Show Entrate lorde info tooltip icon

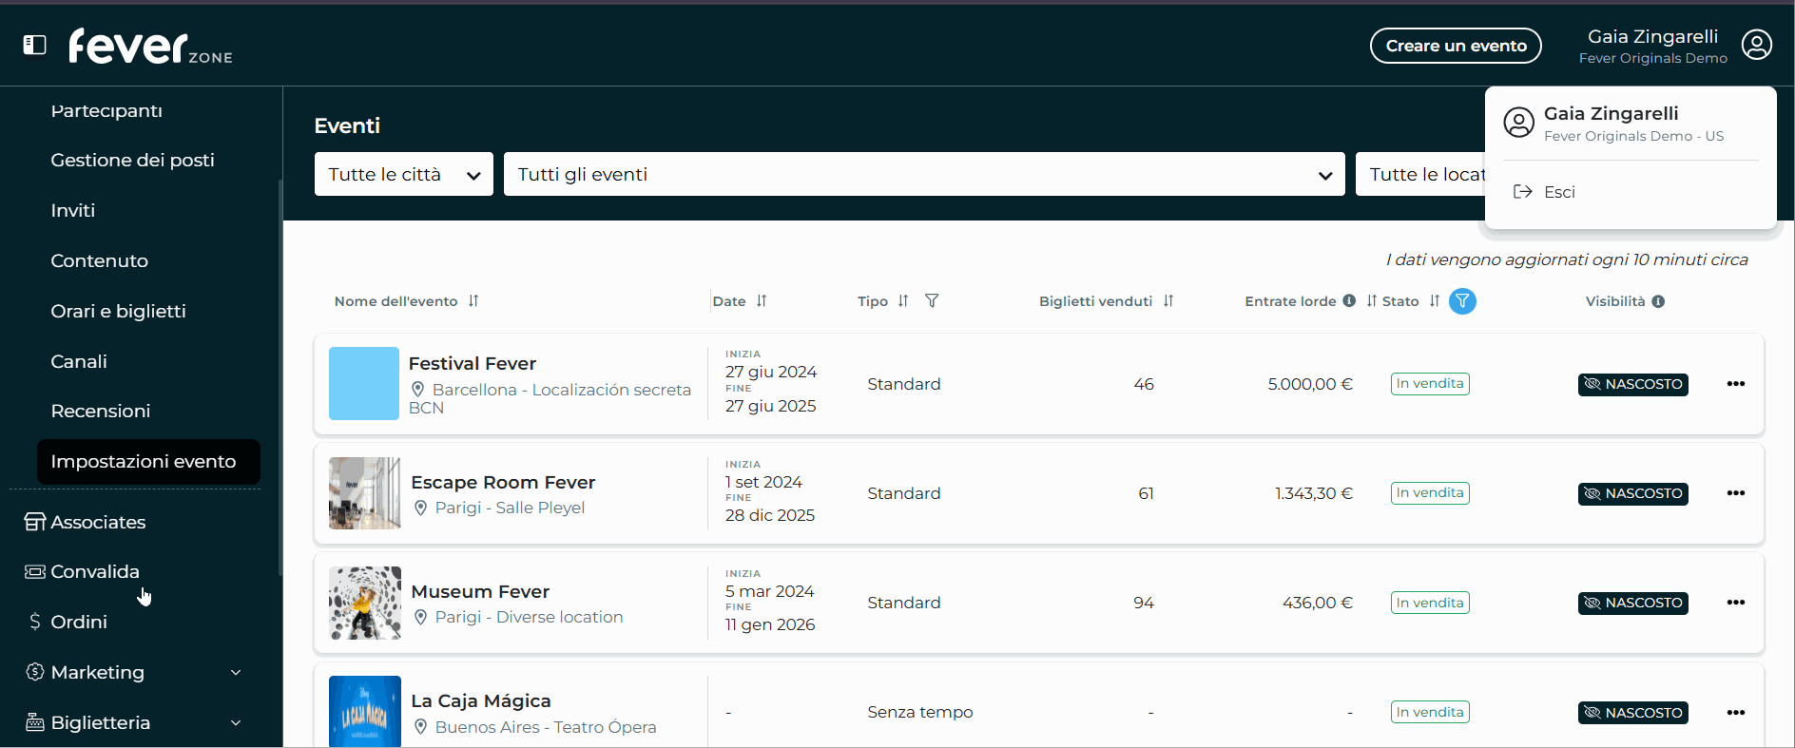tap(1349, 301)
